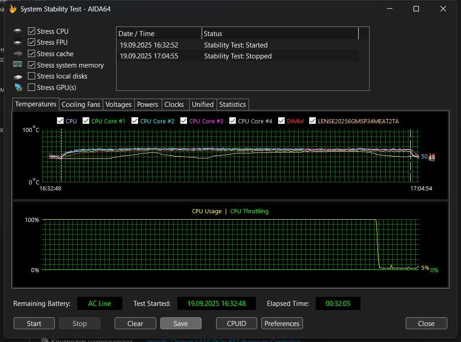Switch to the Statistics tab

[x=233, y=105]
